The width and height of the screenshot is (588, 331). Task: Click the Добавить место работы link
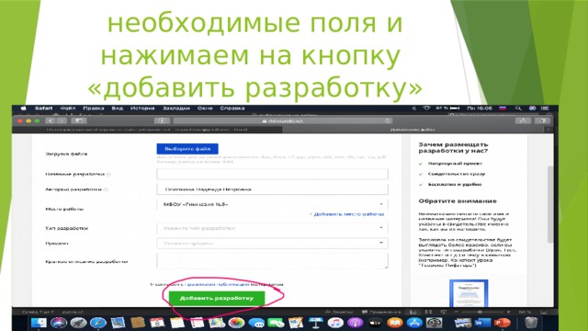click(x=347, y=214)
